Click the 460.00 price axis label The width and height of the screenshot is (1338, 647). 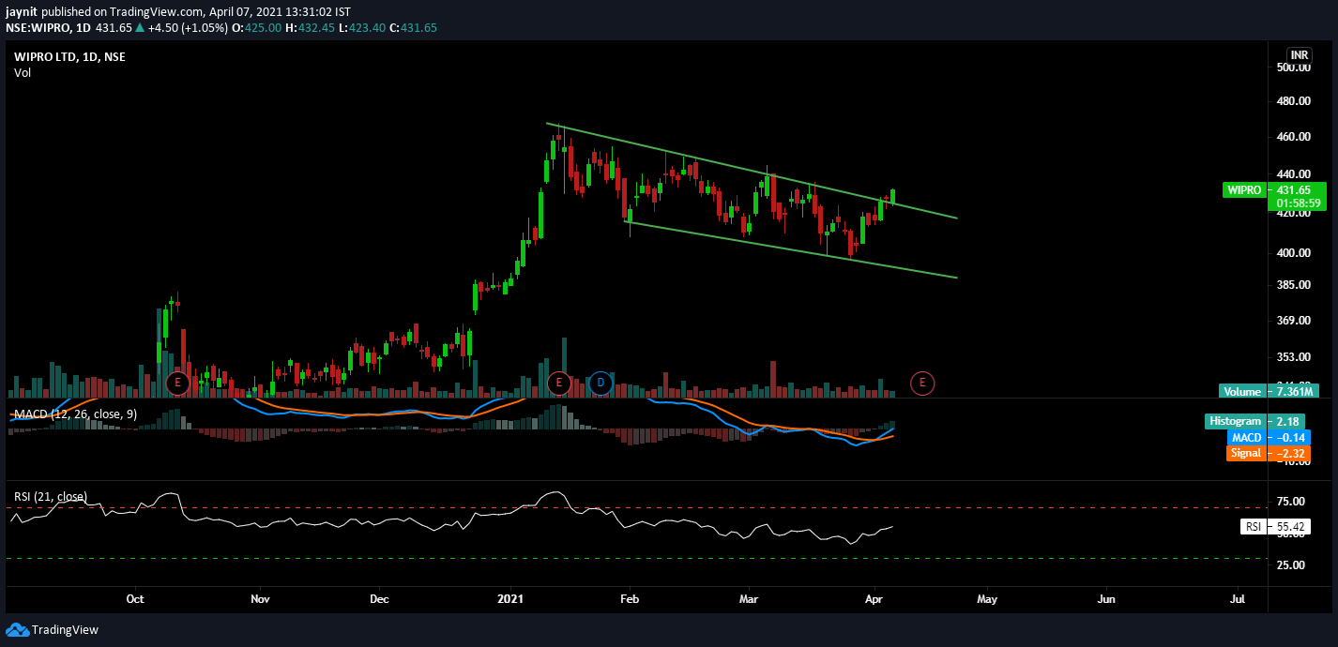tap(1294, 137)
